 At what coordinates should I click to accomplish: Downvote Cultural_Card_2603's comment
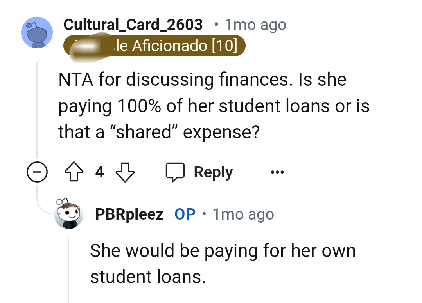coord(125,172)
